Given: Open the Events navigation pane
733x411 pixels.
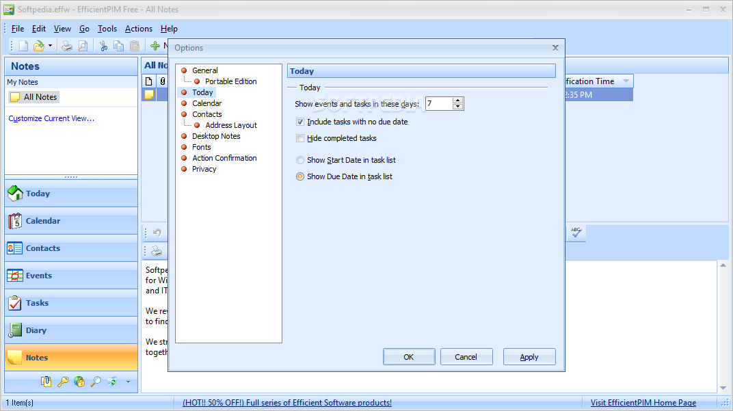Looking at the screenshot, I should 71,276.
